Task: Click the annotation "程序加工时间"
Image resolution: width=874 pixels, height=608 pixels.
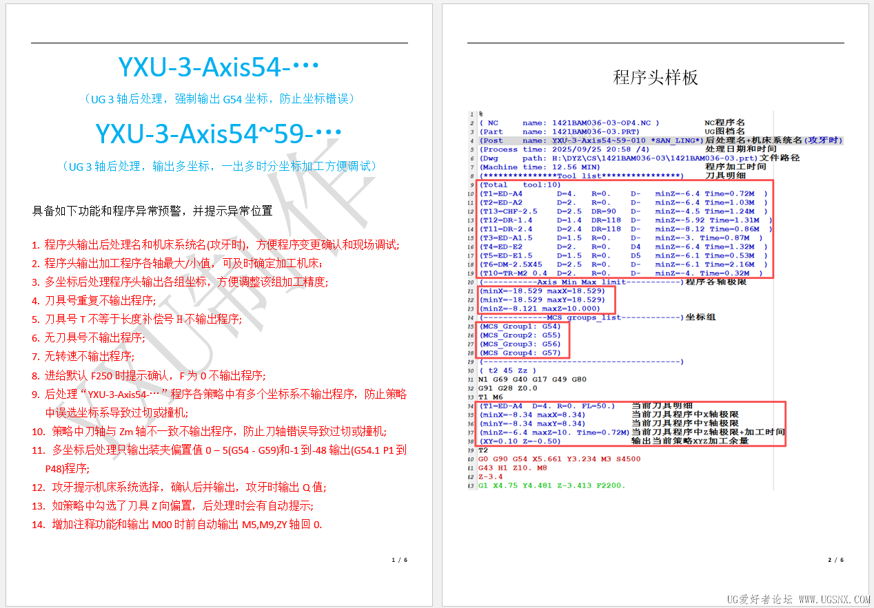Action: [x=735, y=167]
